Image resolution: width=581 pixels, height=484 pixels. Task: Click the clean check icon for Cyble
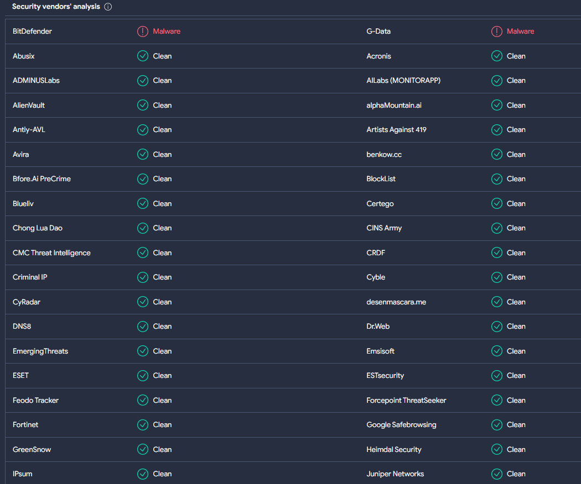tap(497, 277)
